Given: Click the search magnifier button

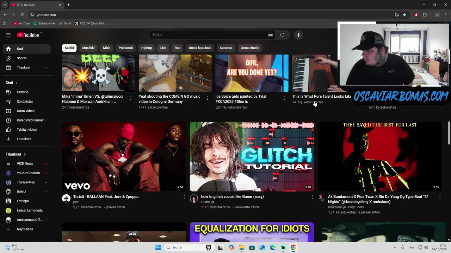Looking at the screenshot, I should [282, 35].
